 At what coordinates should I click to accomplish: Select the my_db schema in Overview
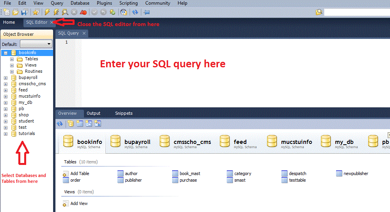coord(340,142)
